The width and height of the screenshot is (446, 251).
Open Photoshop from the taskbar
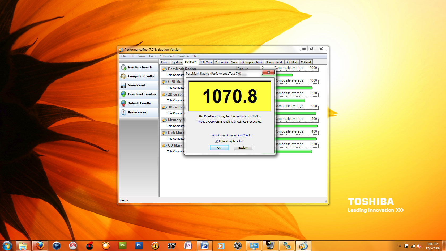coord(139,246)
